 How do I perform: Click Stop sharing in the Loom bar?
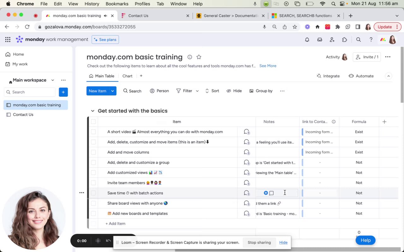point(259,243)
